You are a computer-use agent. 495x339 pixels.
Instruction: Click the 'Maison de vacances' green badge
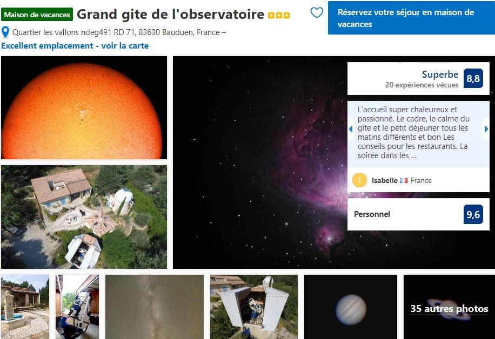pyautogui.click(x=37, y=15)
